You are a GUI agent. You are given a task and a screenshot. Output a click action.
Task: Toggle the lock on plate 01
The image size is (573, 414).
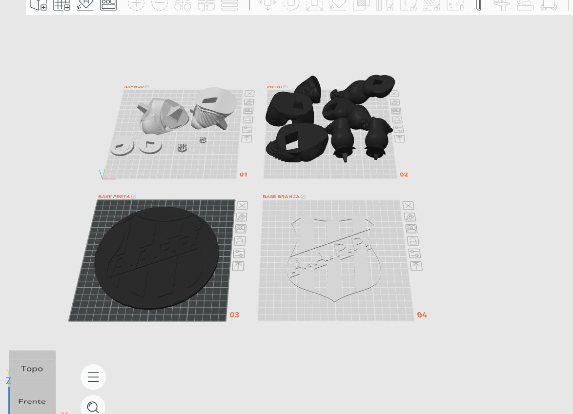pyautogui.click(x=248, y=120)
